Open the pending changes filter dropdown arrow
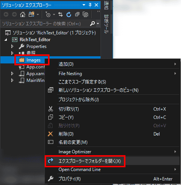 pos(54,14)
